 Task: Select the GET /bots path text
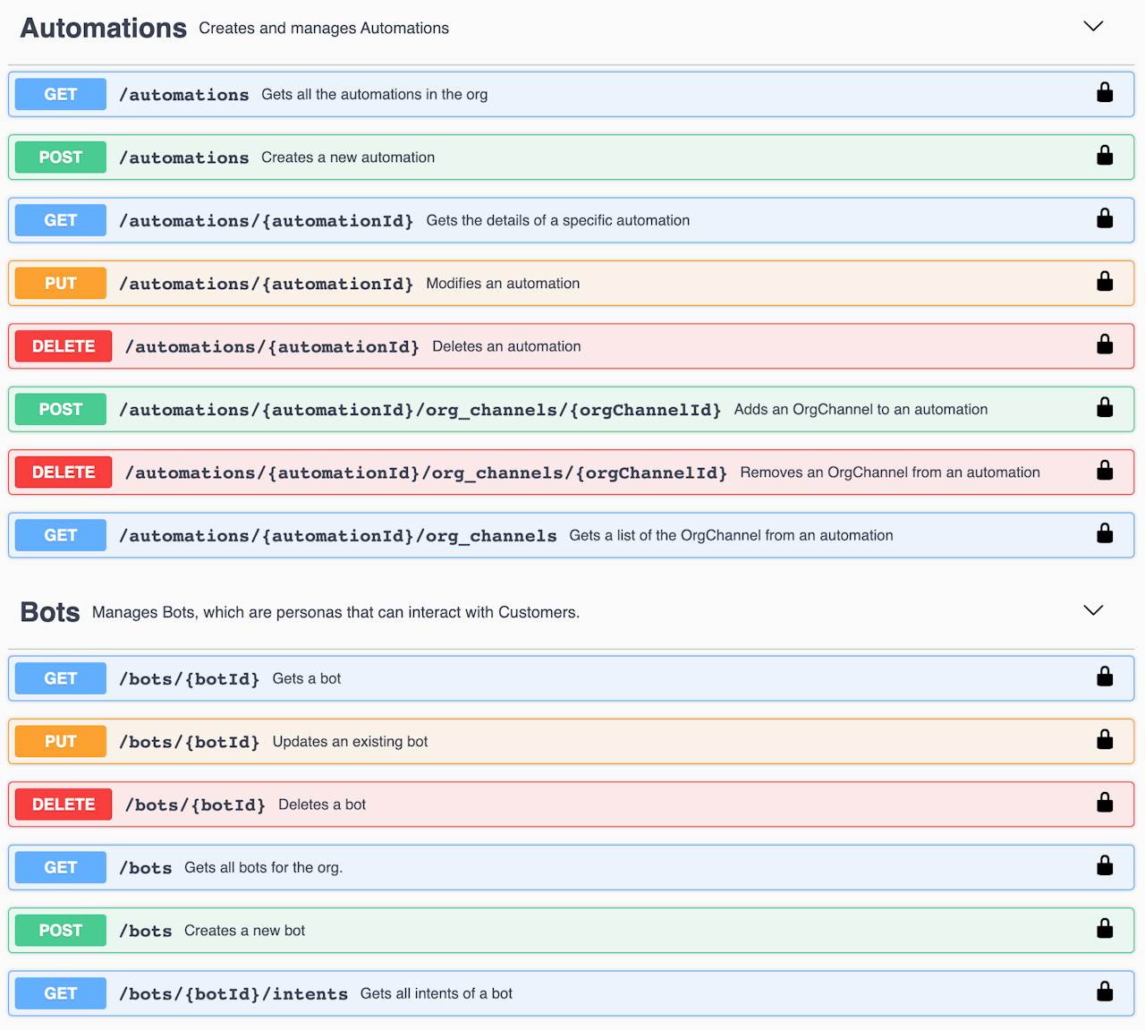coord(146,868)
